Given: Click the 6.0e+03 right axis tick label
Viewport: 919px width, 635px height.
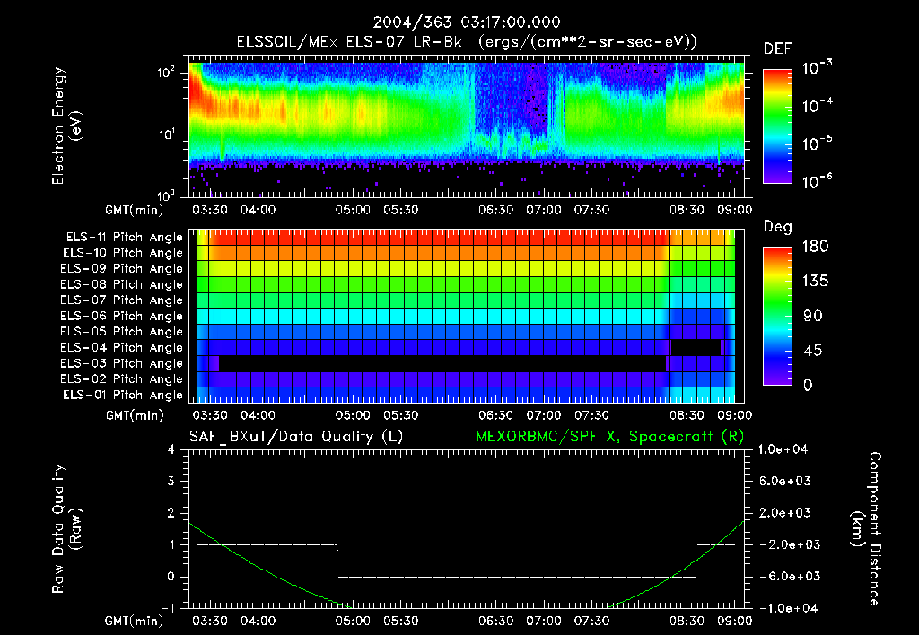Looking at the screenshot, I should point(785,481).
